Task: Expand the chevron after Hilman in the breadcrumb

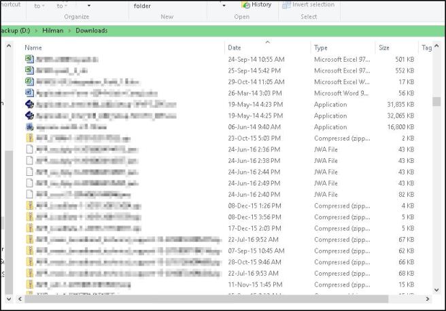Action: pos(70,31)
